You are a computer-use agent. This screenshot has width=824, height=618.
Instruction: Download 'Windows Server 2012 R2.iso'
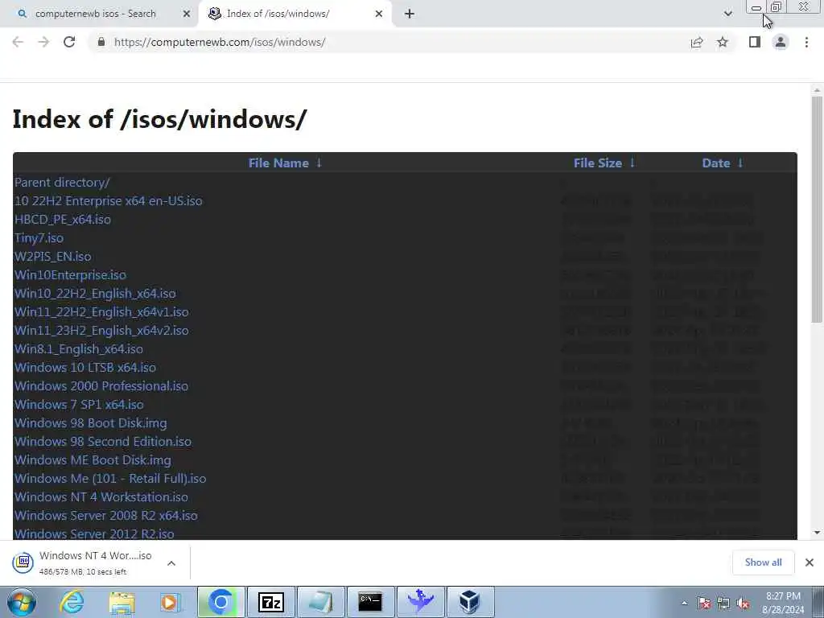[x=94, y=534]
